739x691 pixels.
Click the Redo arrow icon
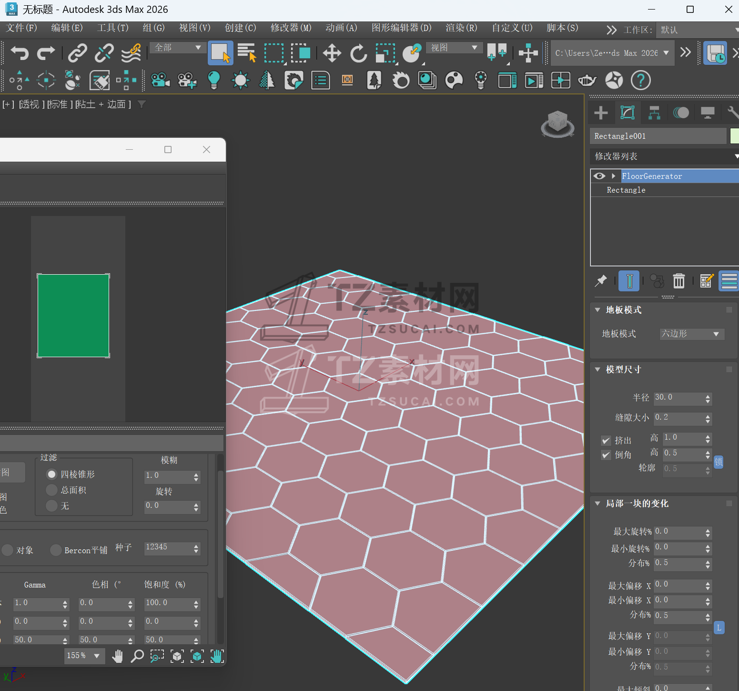[46, 53]
